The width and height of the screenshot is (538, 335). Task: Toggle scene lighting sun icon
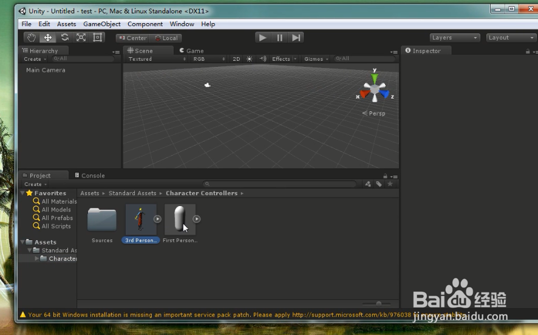pyautogui.click(x=250, y=59)
